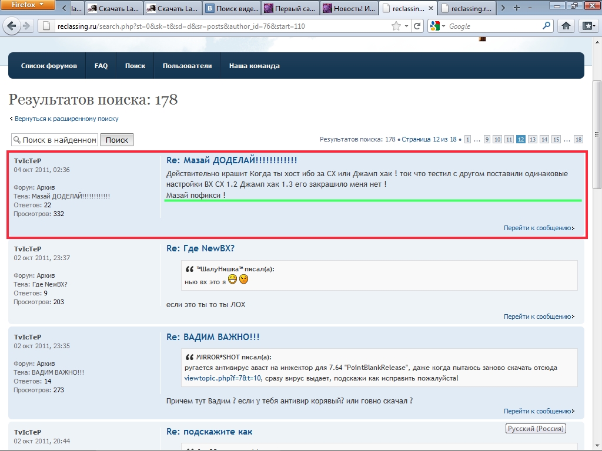Go to page 13 of search results
The height and width of the screenshot is (451, 602).
coord(533,139)
